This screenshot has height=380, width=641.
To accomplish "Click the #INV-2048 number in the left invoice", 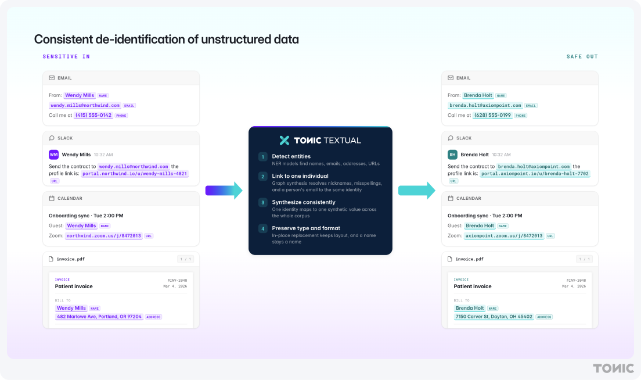I will [177, 281].
